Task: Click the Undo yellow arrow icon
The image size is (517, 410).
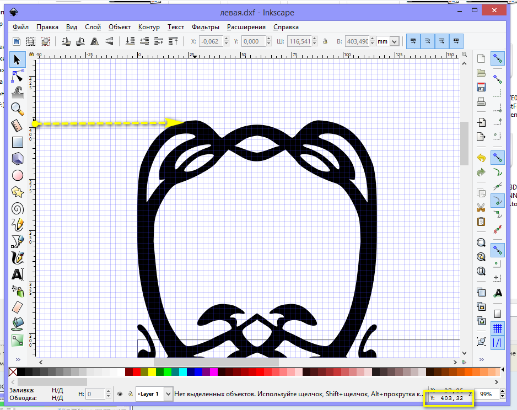Action: (x=481, y=158)
